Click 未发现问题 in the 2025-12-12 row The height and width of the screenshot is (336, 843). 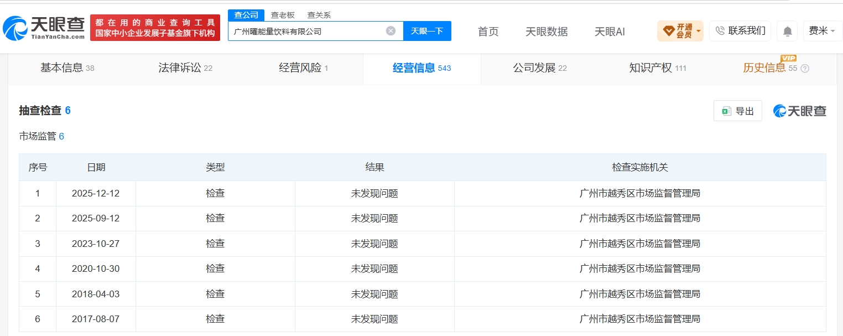point(374,193)
